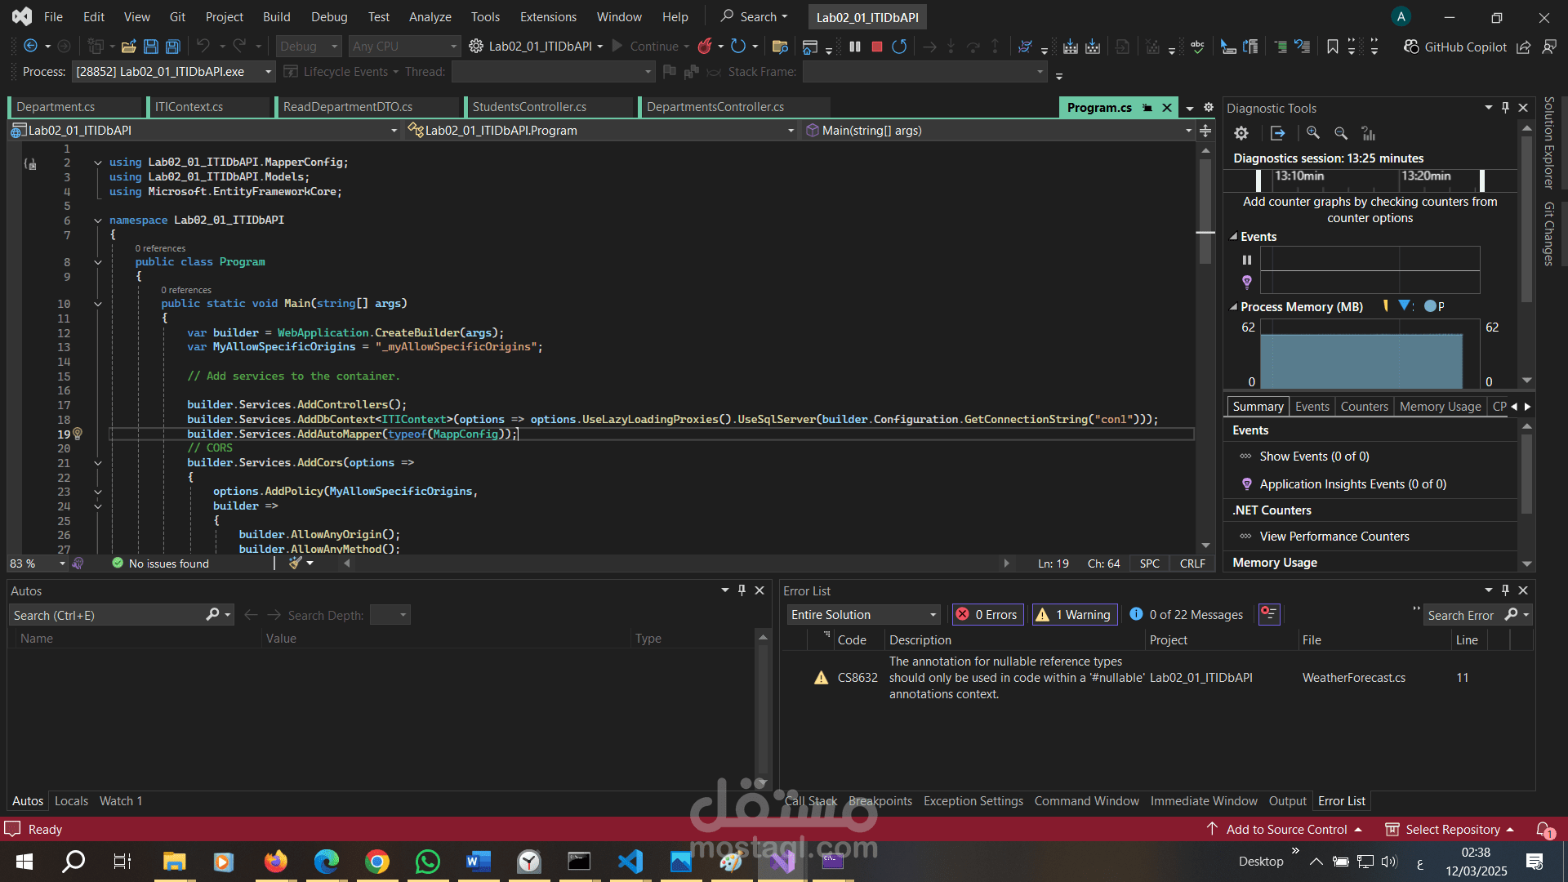This screenshot has height=882, width=1568.
Task: Open the Entire Solution scope dropdown
Action: (863, 615)
